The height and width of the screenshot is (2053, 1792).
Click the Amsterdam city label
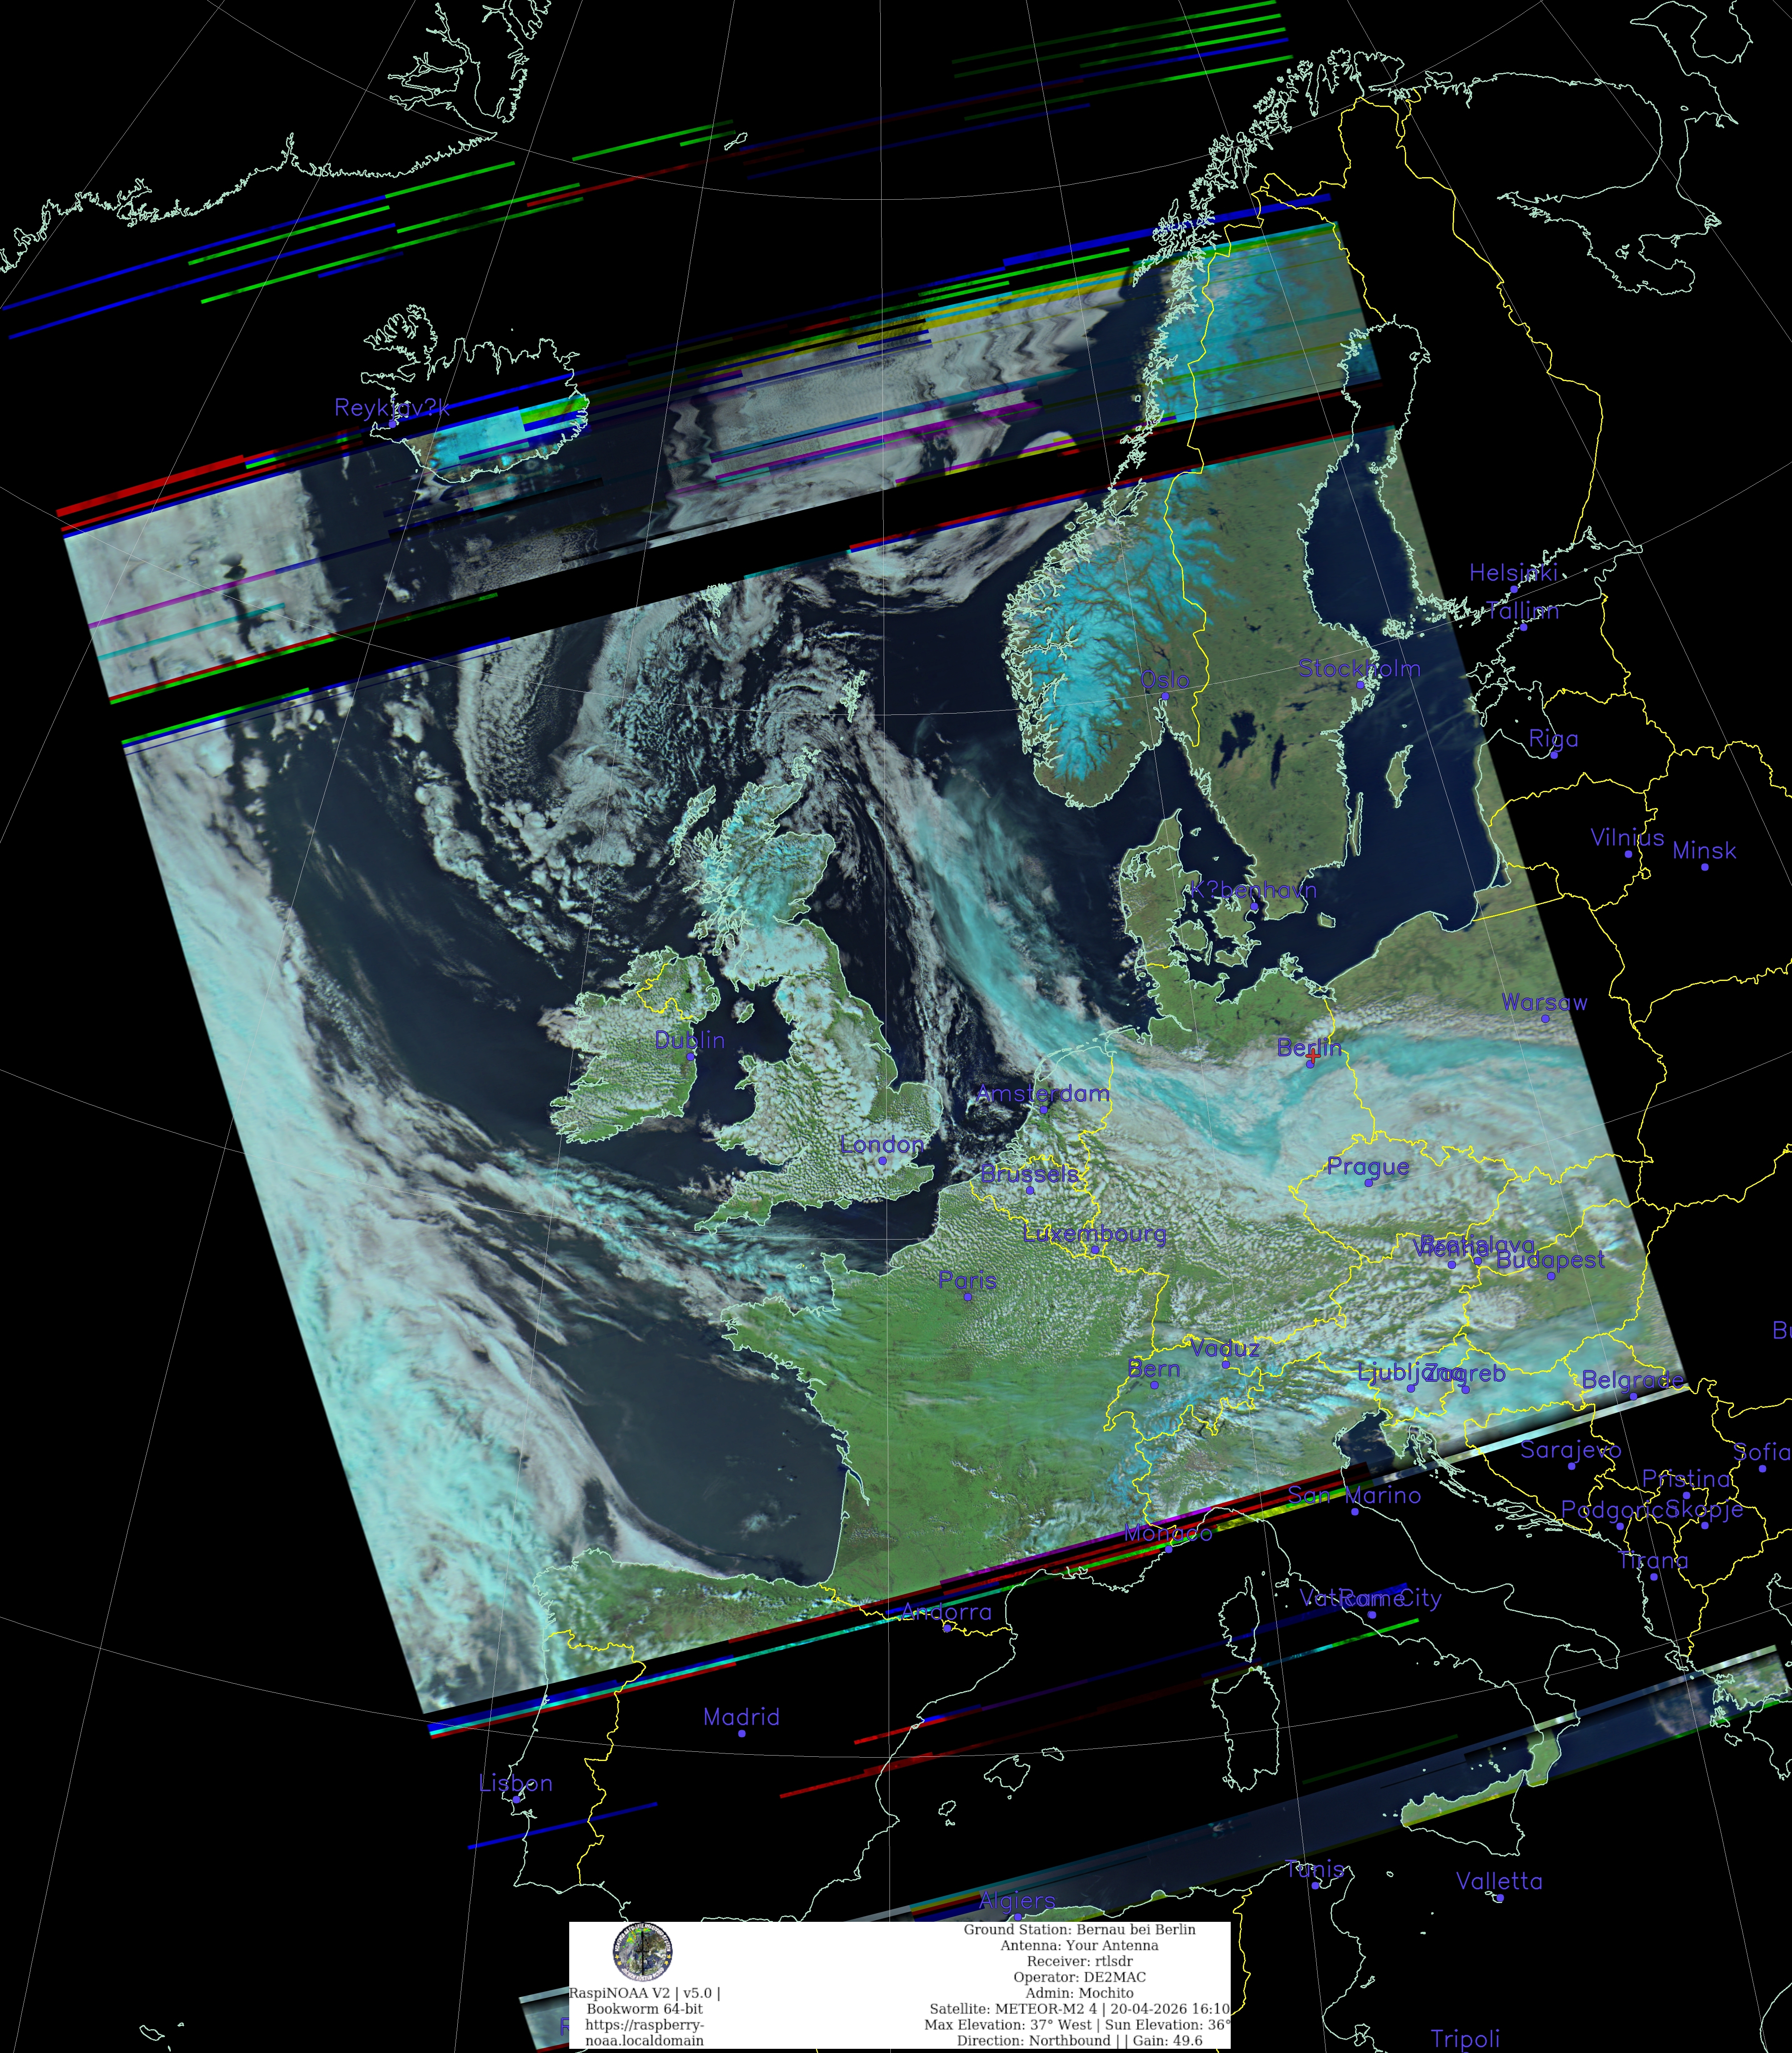(1042, 1093)
